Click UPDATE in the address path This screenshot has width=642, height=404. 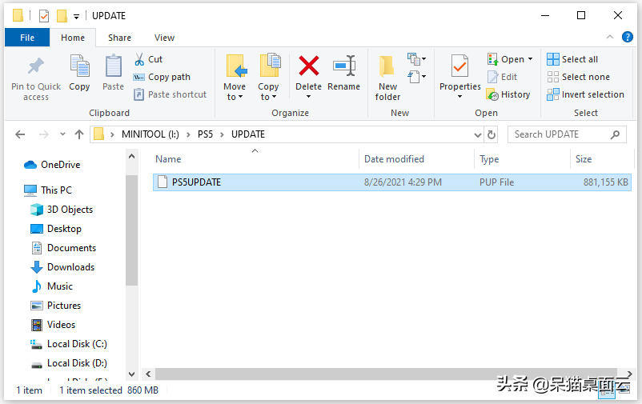click(x=248, y=134)
